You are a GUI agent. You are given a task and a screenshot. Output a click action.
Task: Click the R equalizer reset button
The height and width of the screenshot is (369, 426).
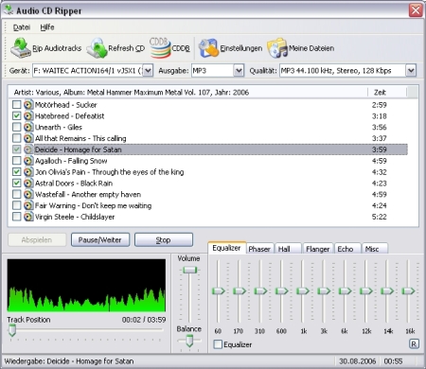pos(414,343)
